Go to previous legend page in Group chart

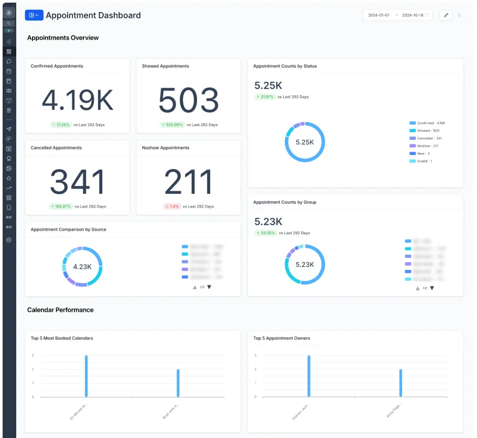click(x=418, y=288)
